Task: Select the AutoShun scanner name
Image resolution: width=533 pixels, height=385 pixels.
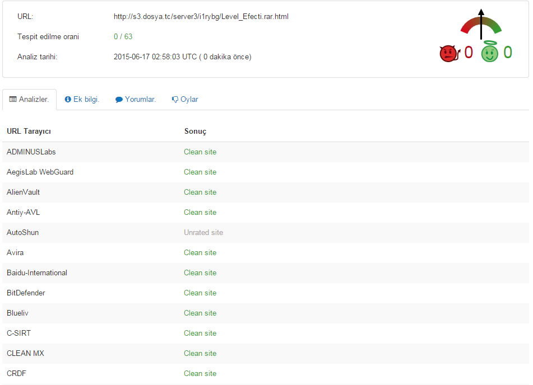Action: click(23, 233)
